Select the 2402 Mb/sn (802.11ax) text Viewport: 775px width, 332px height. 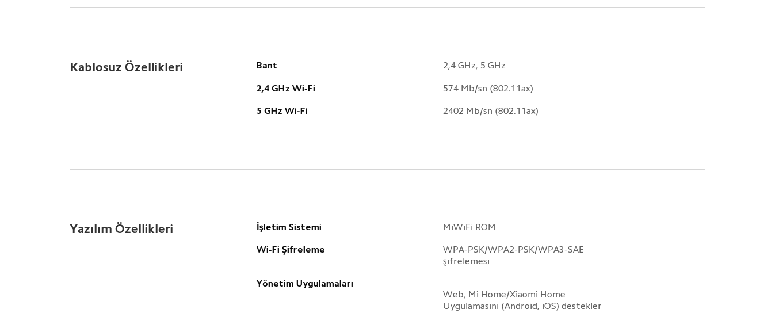[x=491, y=111]
